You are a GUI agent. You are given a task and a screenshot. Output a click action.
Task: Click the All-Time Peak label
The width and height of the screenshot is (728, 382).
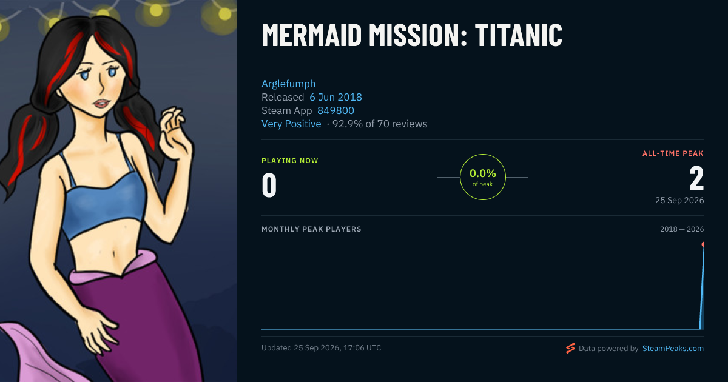673,153
